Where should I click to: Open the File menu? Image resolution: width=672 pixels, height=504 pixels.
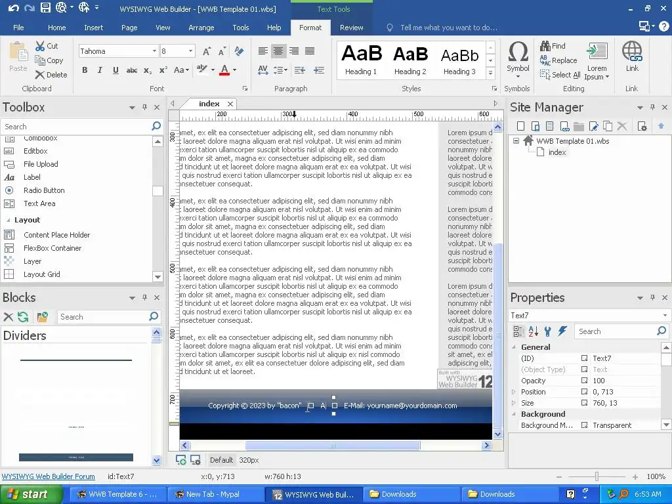pos(18,28)
